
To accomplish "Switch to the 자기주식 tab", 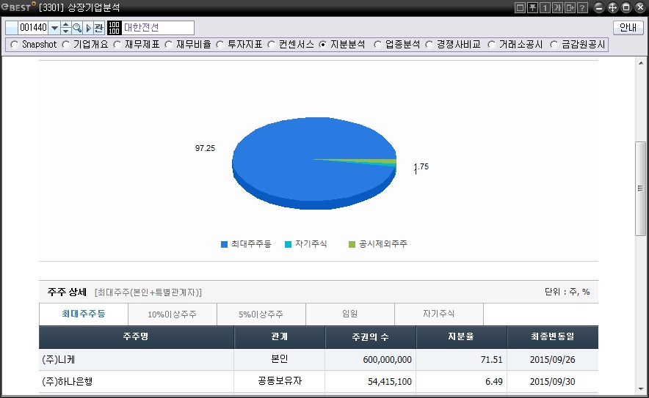I will pyautogui.click(x=439, y=314).
